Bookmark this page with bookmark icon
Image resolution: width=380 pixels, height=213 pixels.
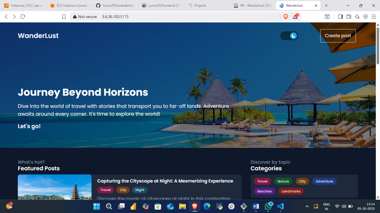click(64, 17)
